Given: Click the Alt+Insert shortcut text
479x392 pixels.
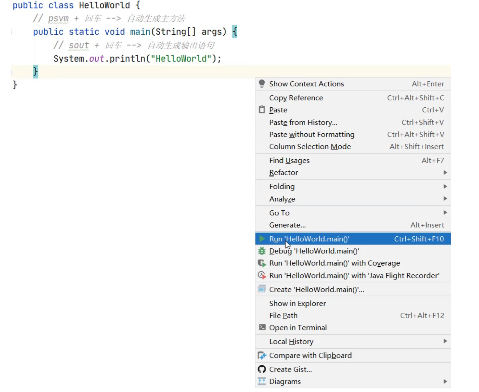Looking at the screenshot, I should 427,225.
